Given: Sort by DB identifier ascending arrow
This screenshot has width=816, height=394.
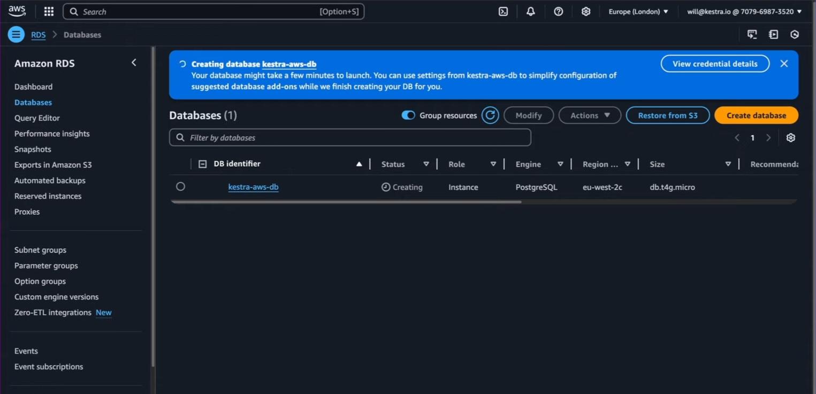Looking at the screenshot, I should 359,164.
